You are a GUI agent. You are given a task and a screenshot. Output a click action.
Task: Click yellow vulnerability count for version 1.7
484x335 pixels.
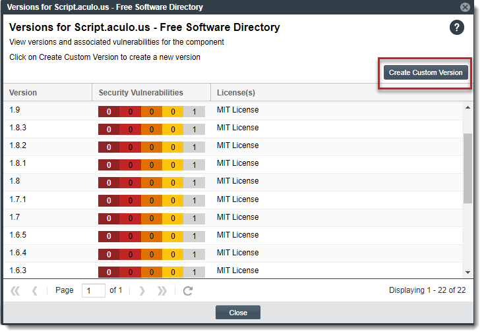(173, 219)
